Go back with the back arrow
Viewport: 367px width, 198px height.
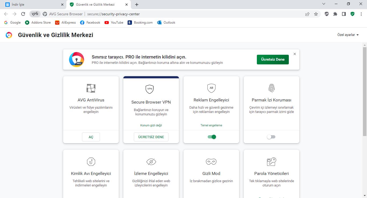click(6, 14)
